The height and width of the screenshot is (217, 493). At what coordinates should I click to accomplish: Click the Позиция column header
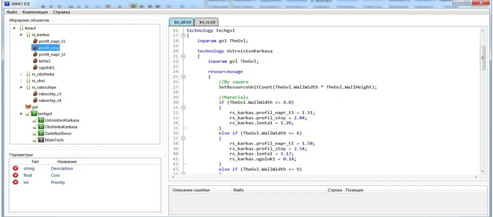tap(354, 191)
